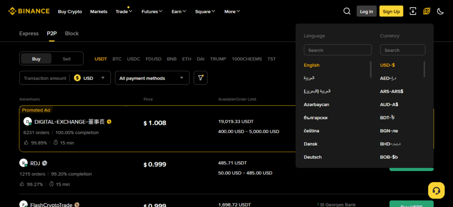Expand the Earn menu
The width and height of the screenshot is (453, 207).
coord(179,11)
